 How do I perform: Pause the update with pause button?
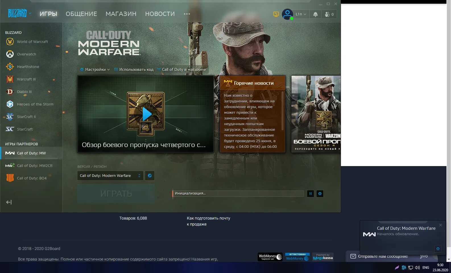click(x=311, y=194)
